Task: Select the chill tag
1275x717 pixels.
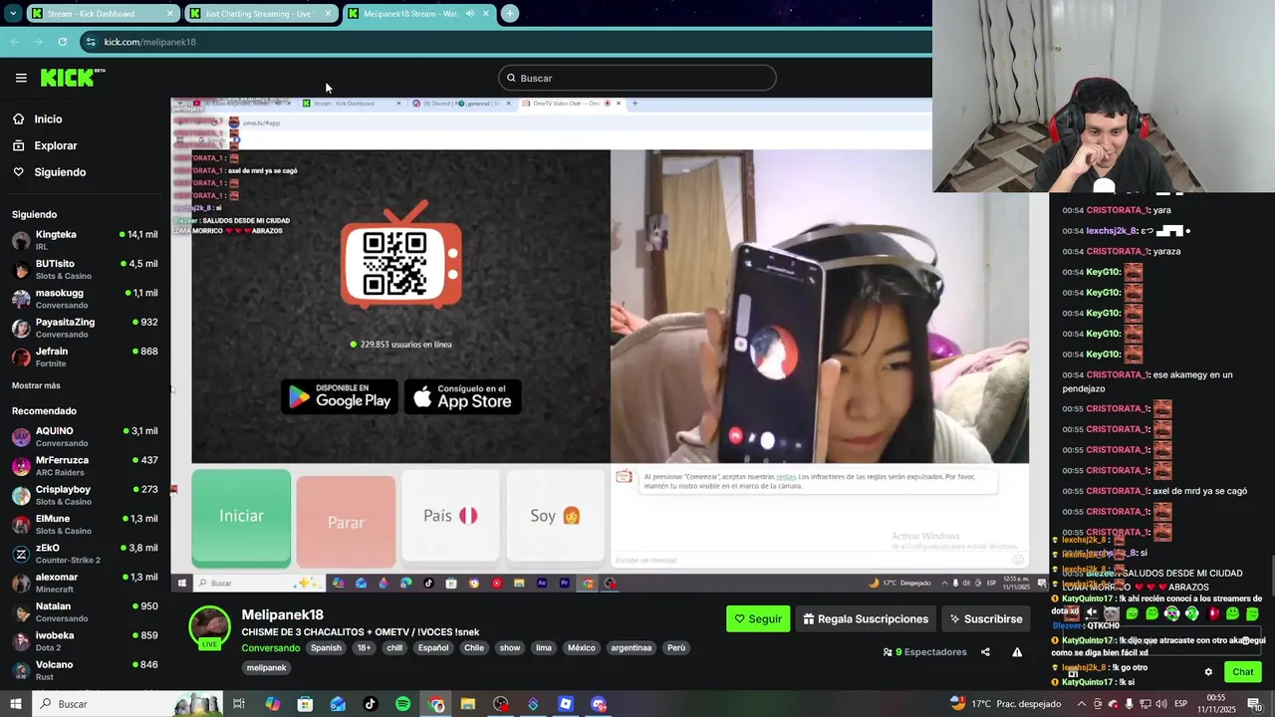Action: [x=393, y=648]
